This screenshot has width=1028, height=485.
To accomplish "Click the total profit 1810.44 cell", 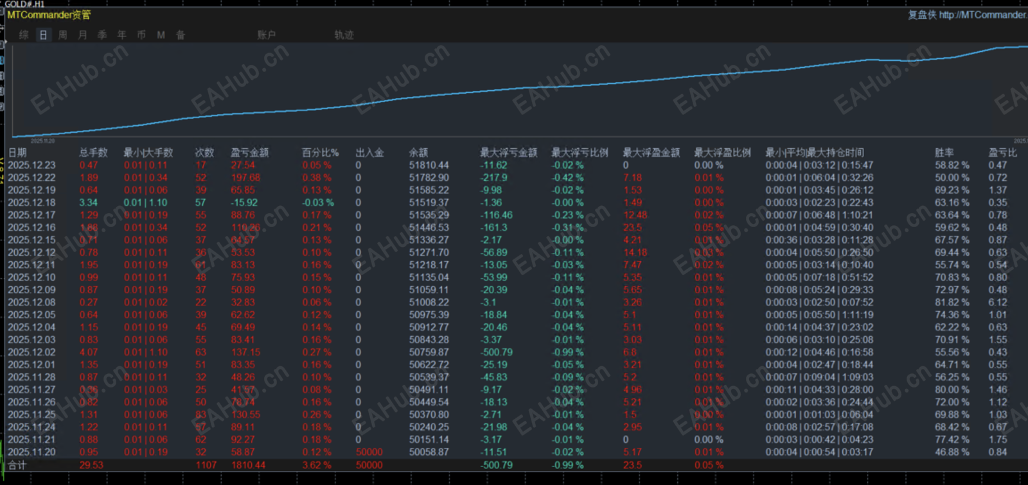I will pos(248,465).
